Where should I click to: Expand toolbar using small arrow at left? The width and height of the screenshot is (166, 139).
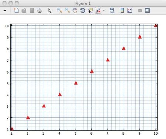(5, 11)
